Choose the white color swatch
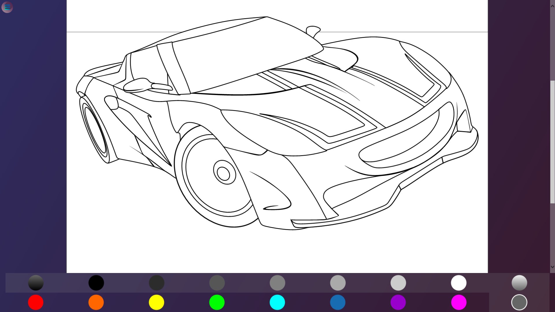This screenshot has width=555, height=312. click(x=459, y=283)
